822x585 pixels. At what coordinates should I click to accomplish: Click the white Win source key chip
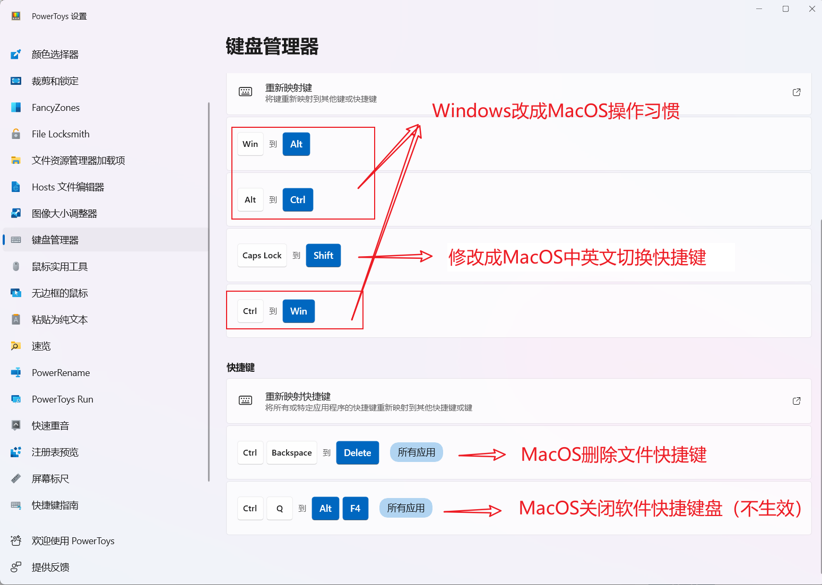[250, 144]
